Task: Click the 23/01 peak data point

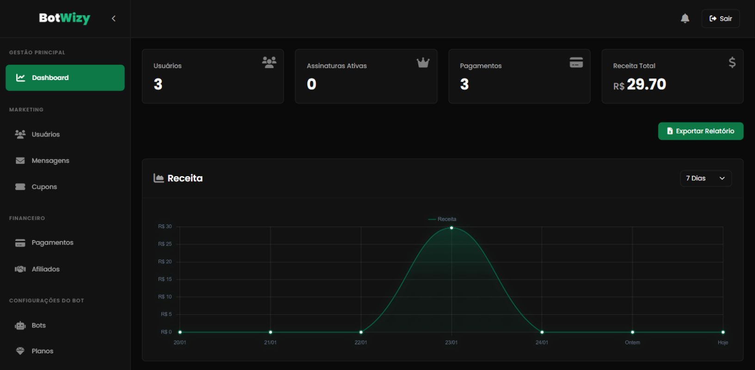Action: tap(452, 228)
